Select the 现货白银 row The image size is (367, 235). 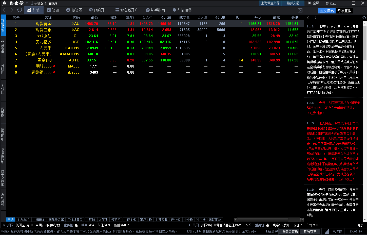(155, 30)
